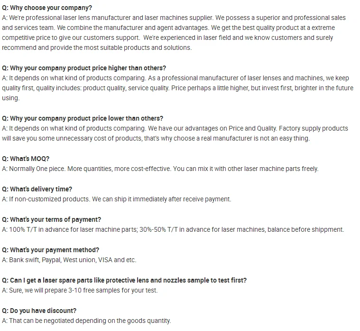Click the answer about negotiating by goods quantity
The height and width of the screenshot is (331, 360).
[86, 321]
